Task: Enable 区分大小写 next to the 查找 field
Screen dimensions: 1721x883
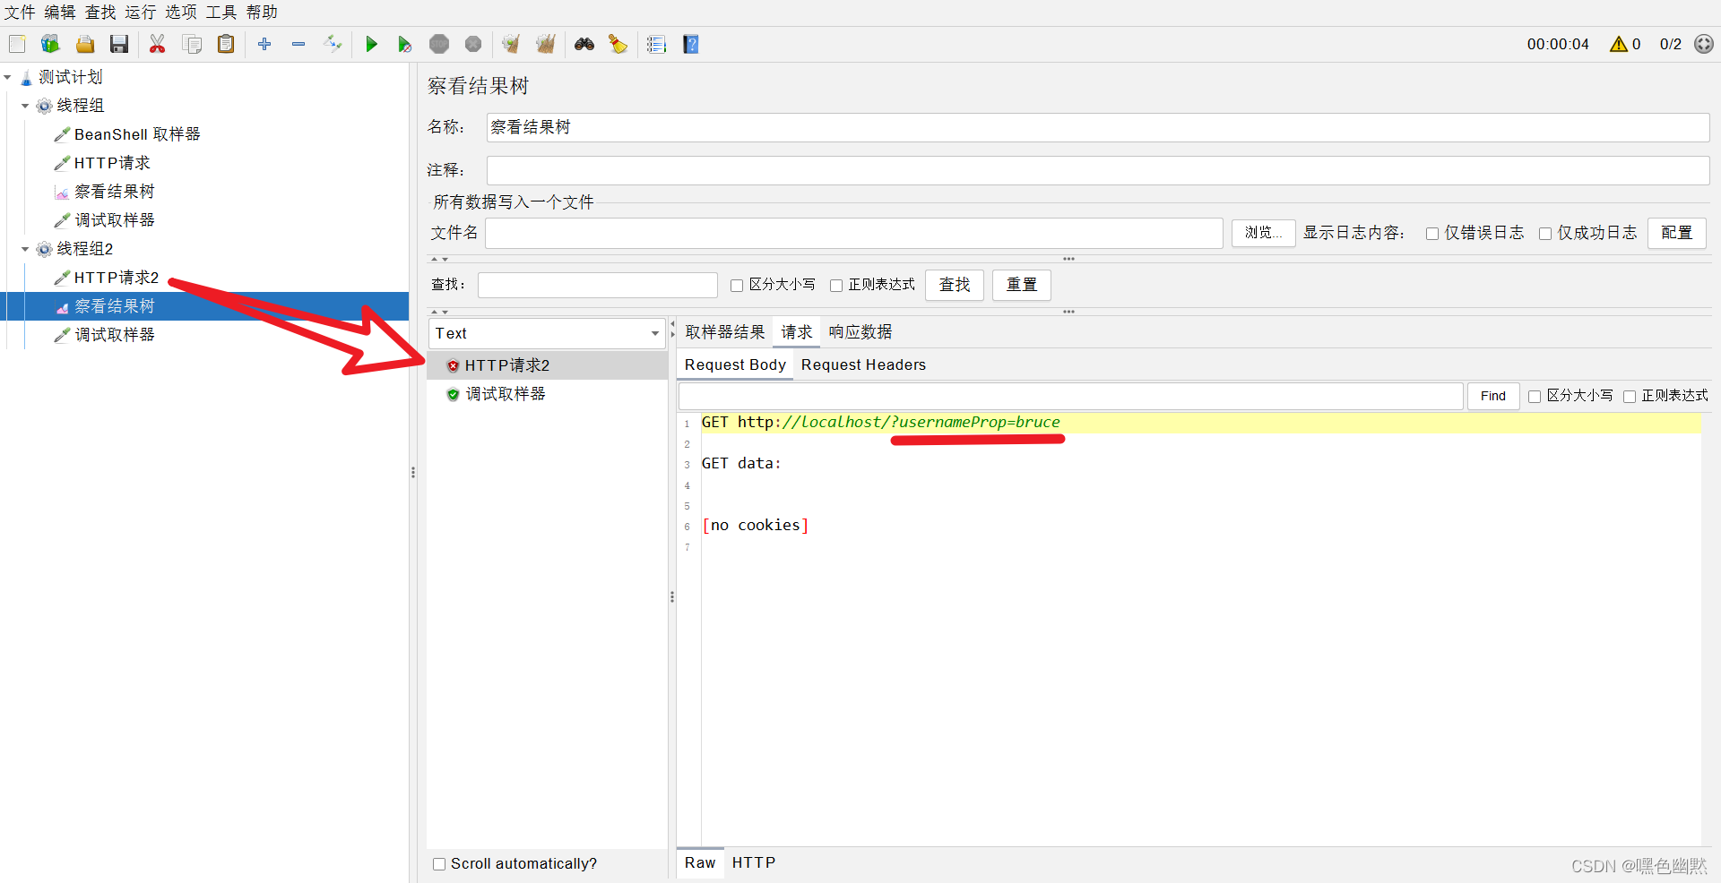Action: click(x=737, y=285)
